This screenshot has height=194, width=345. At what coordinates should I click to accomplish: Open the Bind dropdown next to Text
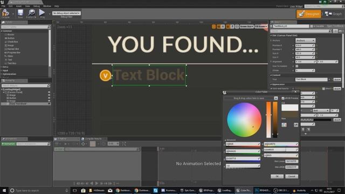point(337,79)
